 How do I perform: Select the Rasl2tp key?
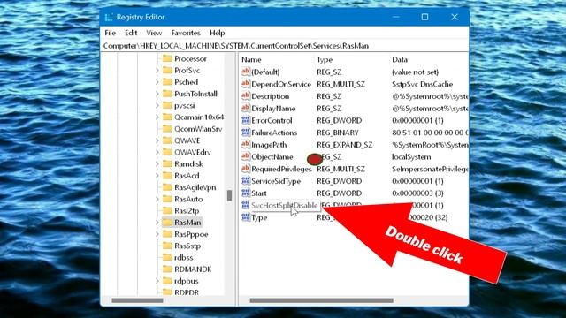coord(187,210)
